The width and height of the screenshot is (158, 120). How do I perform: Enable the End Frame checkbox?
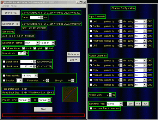coord(4,66)
